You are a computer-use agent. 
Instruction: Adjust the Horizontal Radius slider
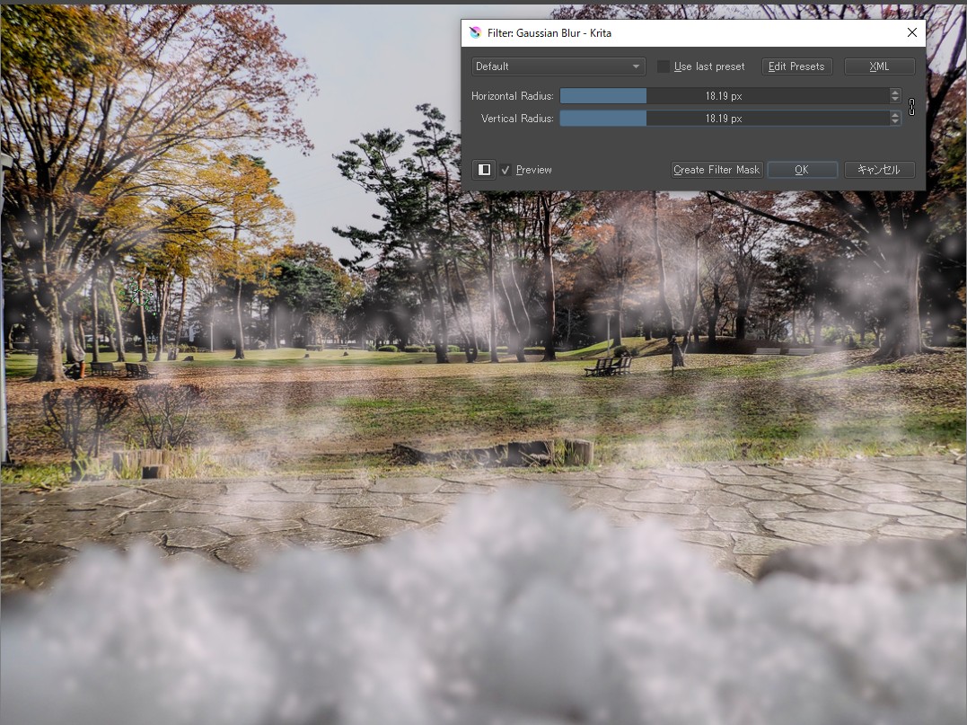[724, 95]
